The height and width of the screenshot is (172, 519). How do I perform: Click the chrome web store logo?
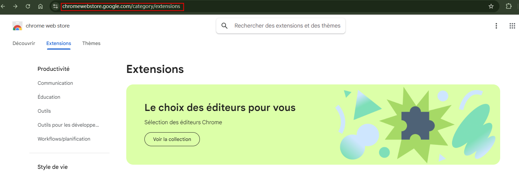[17, 26]
